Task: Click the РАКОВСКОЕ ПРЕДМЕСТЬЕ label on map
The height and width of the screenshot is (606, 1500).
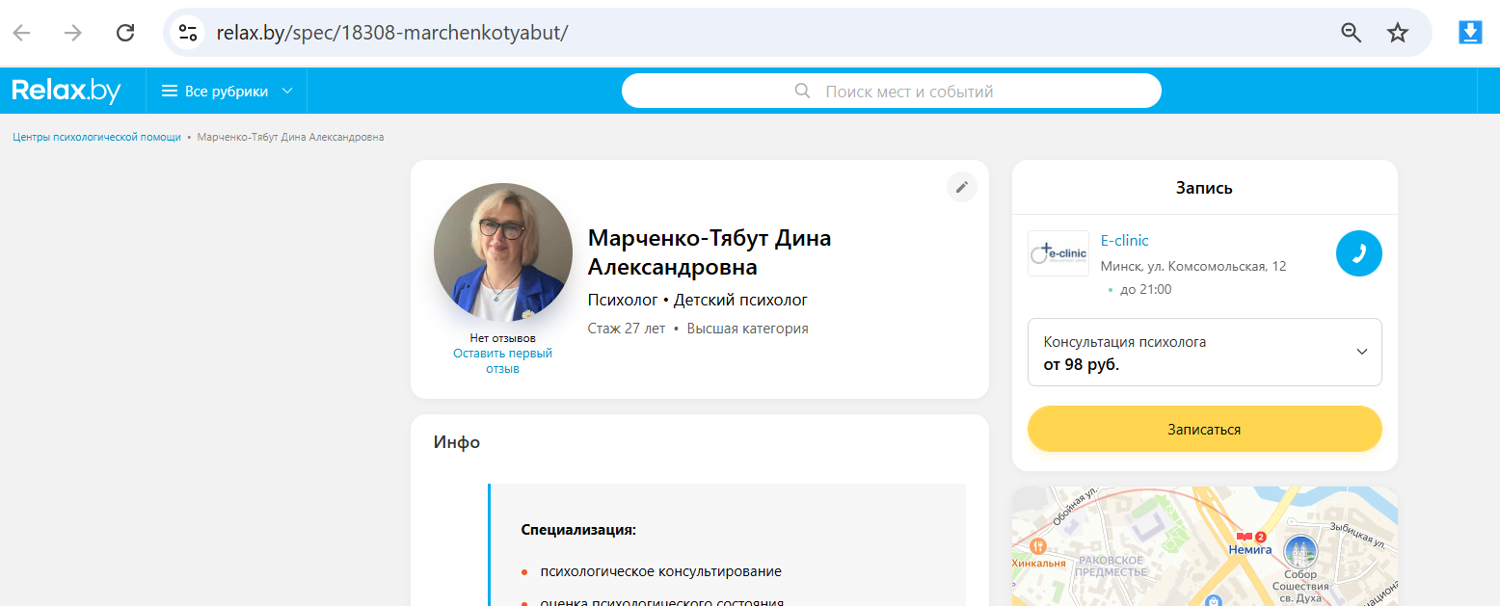Action: [1112, 566]
